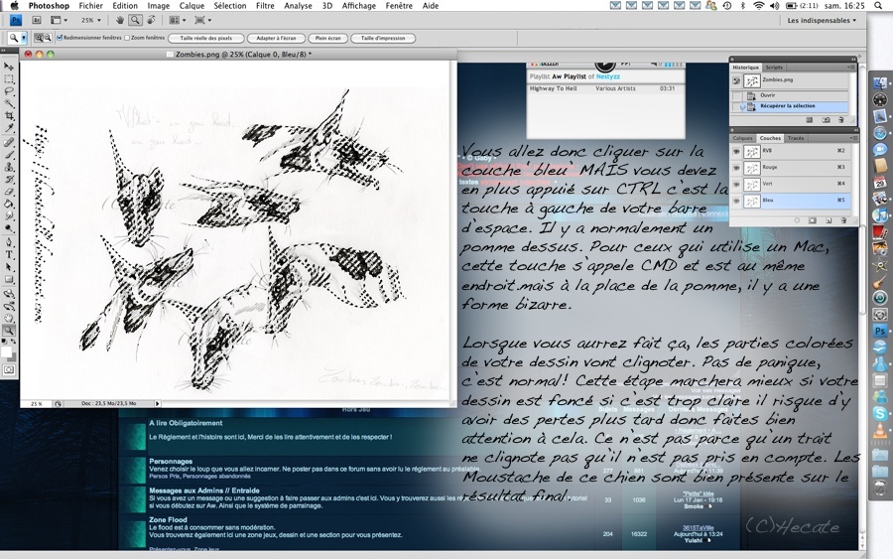Toggle visibility of the Vert channel
This screenshot has height=559, width=893.
[x=736, y=185]
